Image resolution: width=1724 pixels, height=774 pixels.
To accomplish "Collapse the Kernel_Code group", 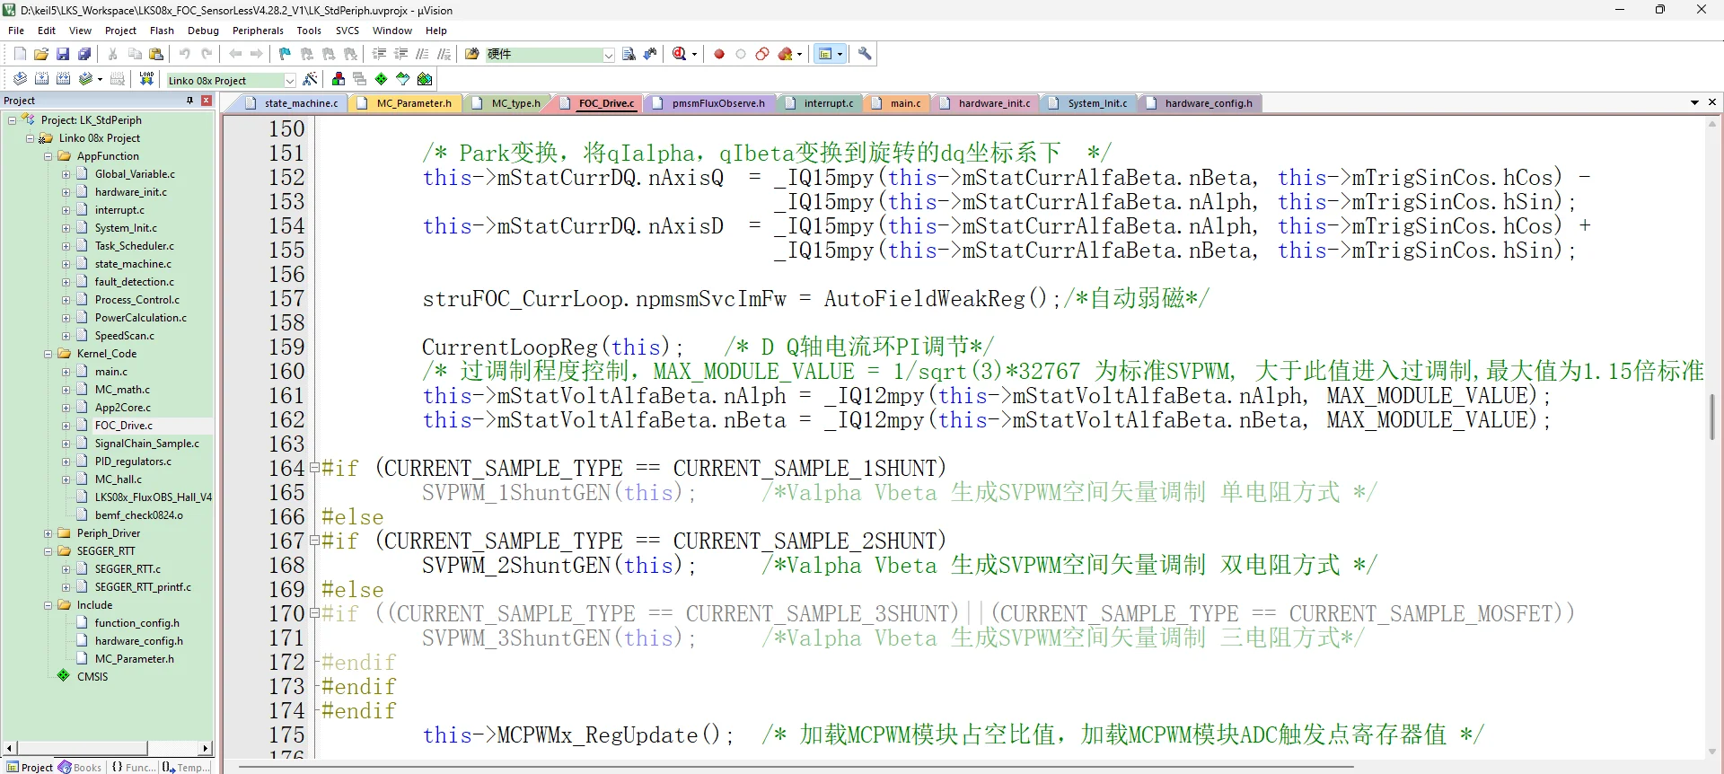I will (x=48, y=354).
